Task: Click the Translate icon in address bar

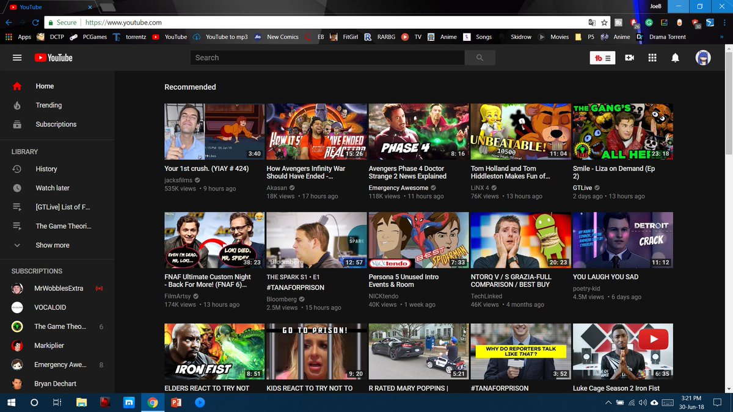Action: [591, 23]
